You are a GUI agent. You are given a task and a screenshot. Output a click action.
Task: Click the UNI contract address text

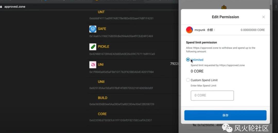click(x=121, y=72)
